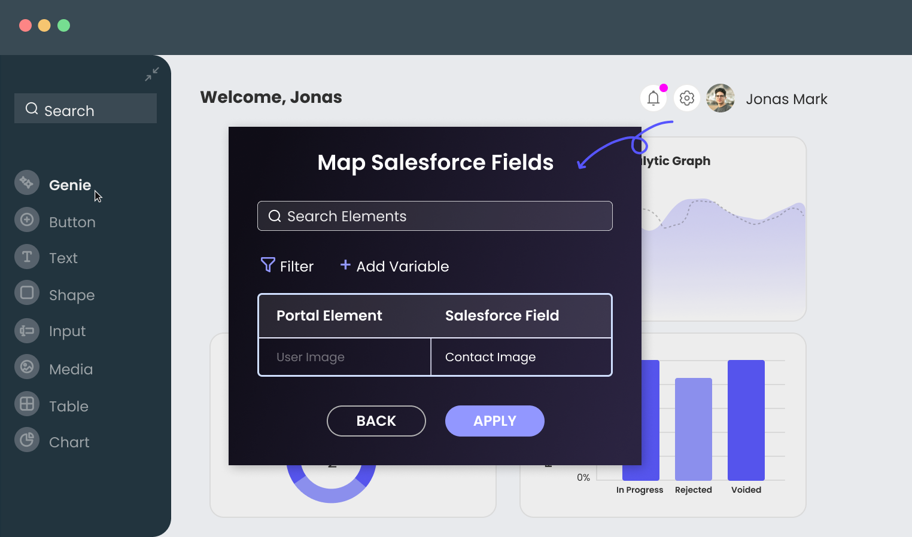This screenshot has width=912, height=537.
Task: Click the sidebar Search box
Action: pyautogui.click(x=86, y=109)
